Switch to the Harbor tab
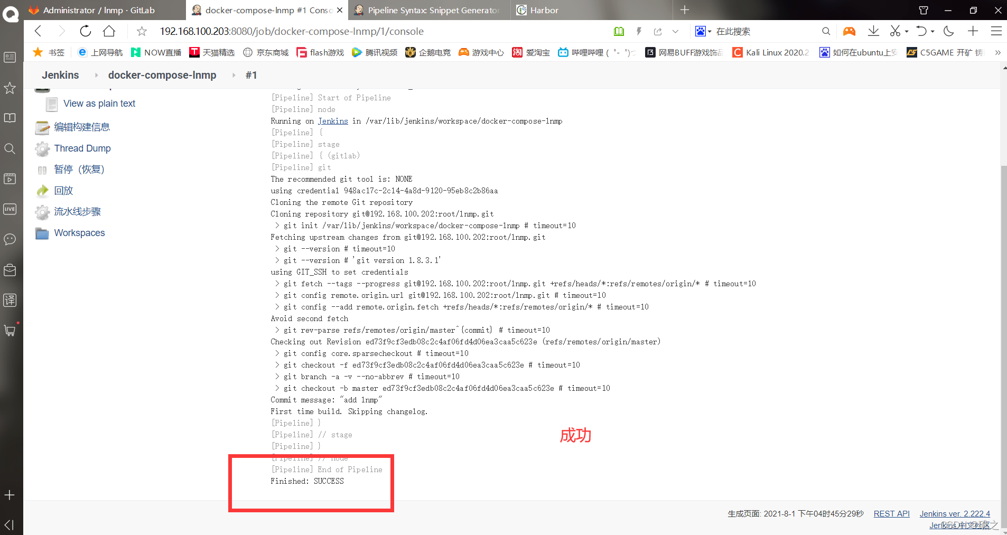 tap(591, 10)
